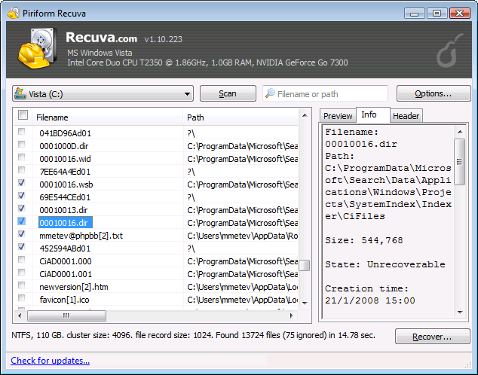Check the box for 0001000D.dir
This screenshot has height=375, width=478.
tap(21, 145)
